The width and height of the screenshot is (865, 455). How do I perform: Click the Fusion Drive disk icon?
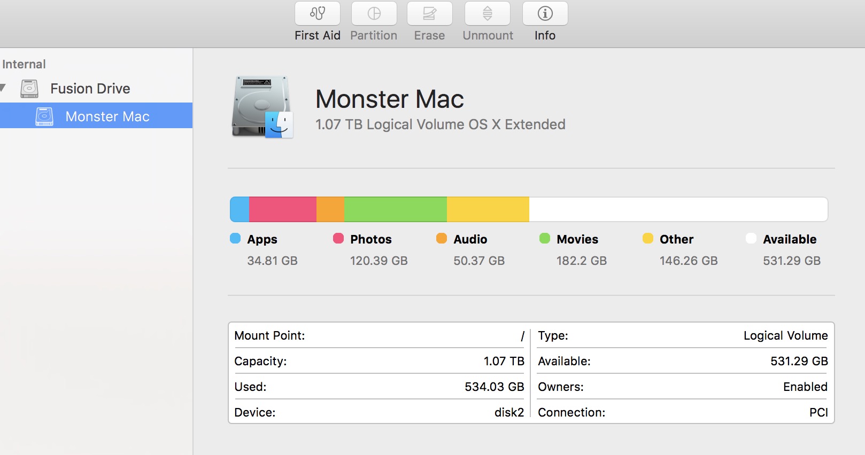(29, 89)
